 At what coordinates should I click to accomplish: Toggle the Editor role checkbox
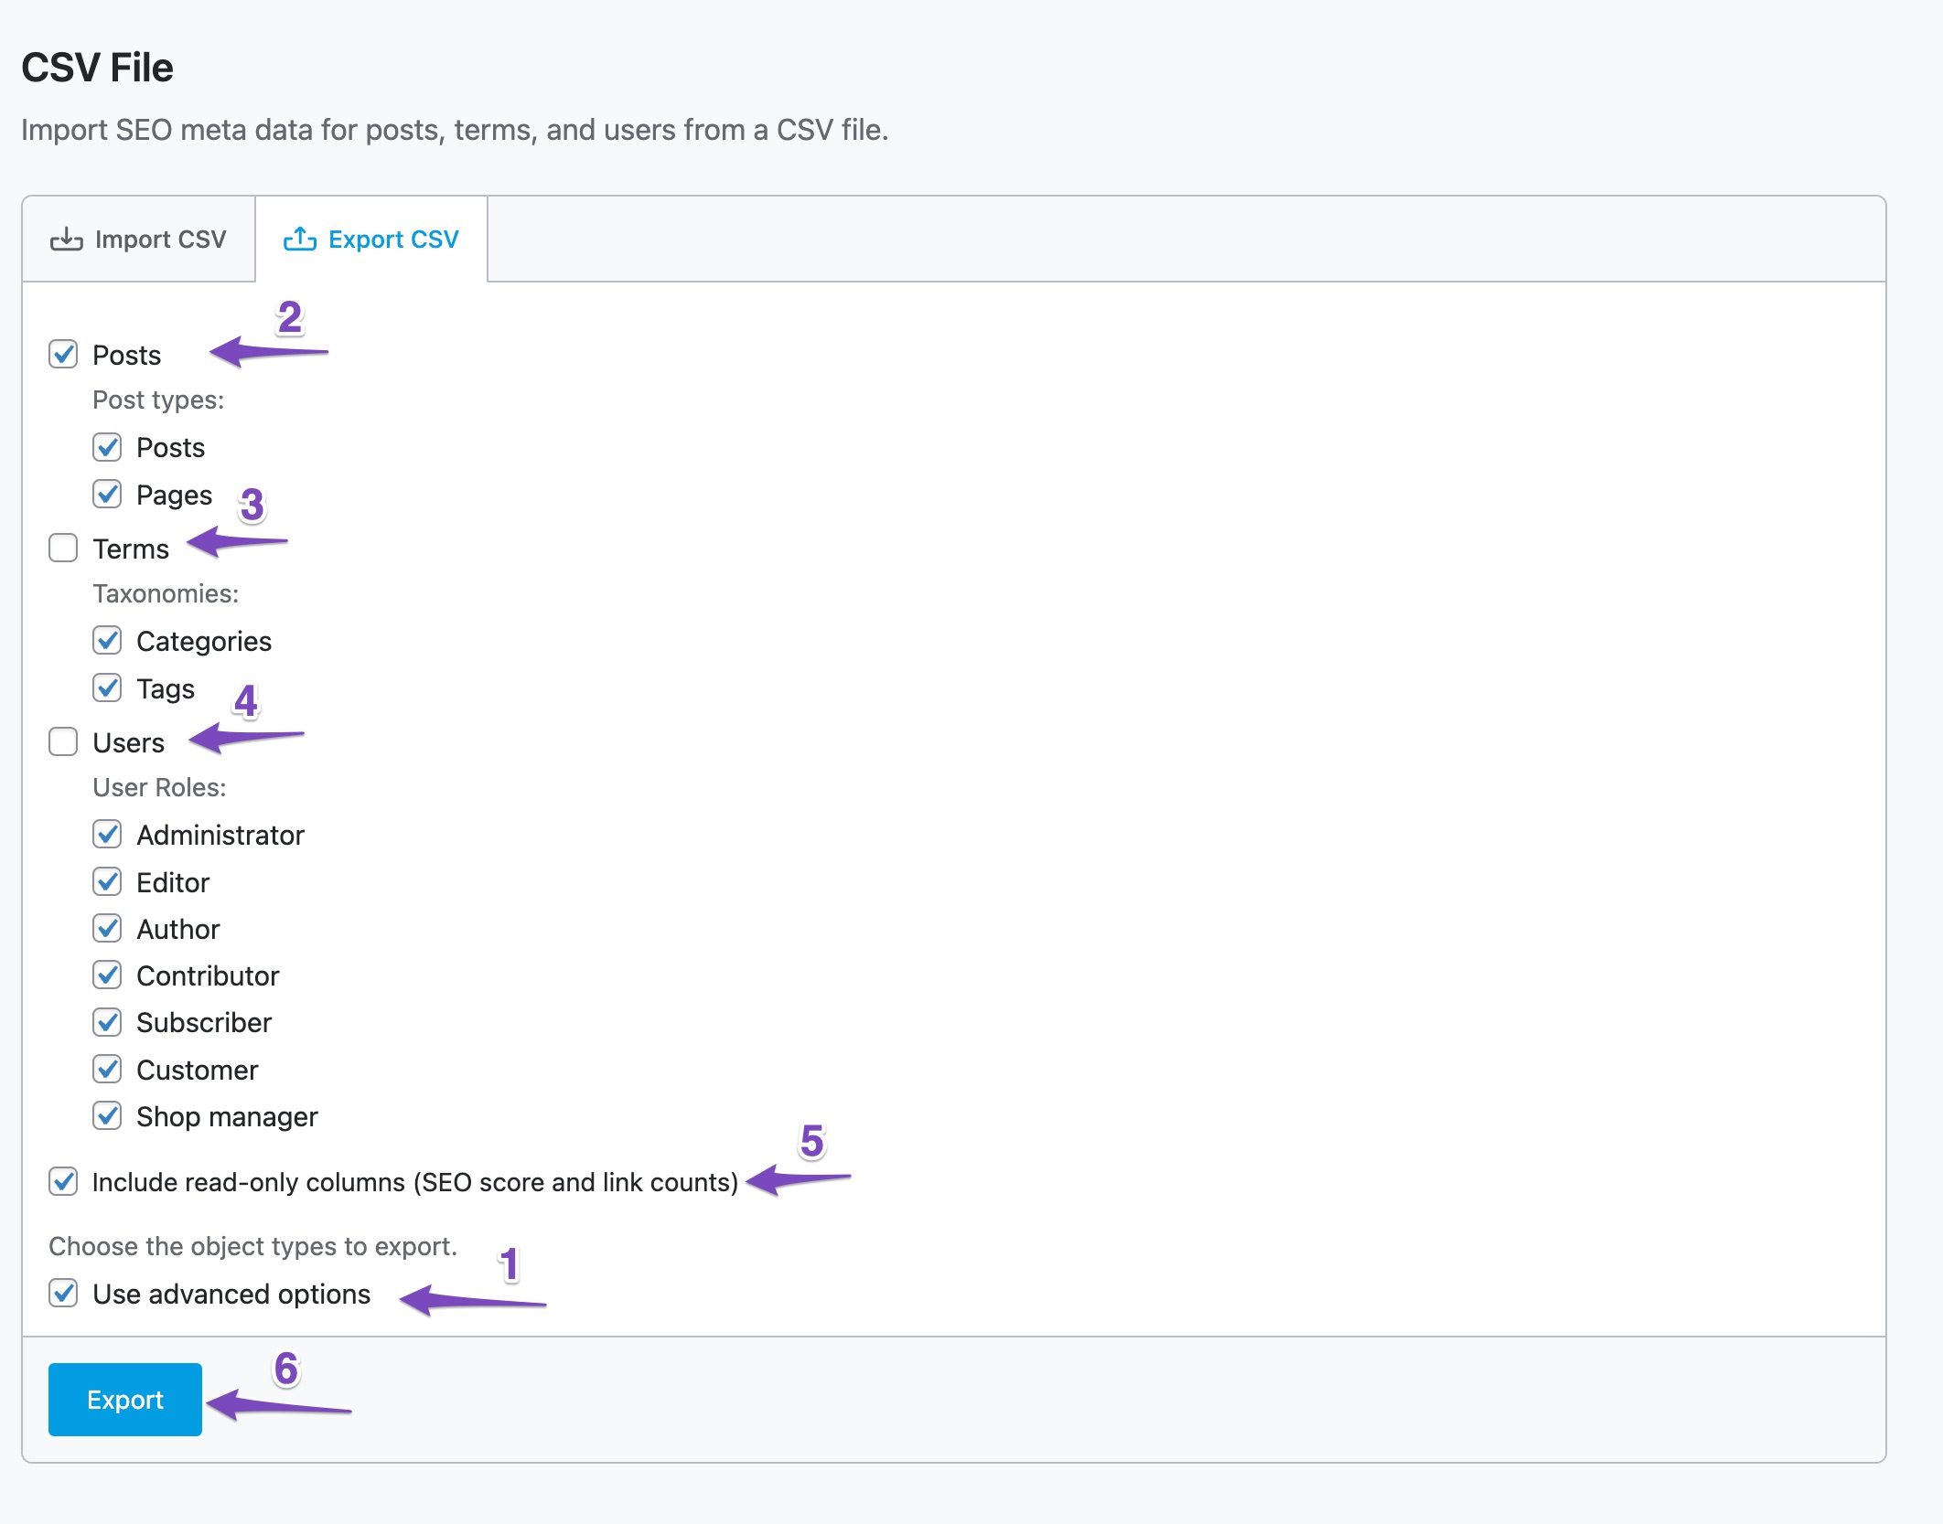point(107,882)
